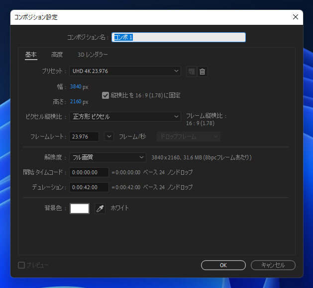Open the ピクセル縦横比 dropdown

pos(125,117)
